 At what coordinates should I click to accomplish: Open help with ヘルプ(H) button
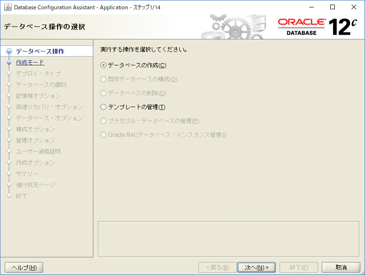click(24, 267)
